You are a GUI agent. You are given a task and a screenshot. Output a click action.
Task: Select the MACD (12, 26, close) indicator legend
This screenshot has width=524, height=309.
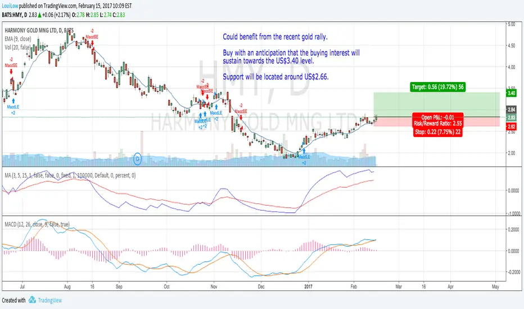37,224
